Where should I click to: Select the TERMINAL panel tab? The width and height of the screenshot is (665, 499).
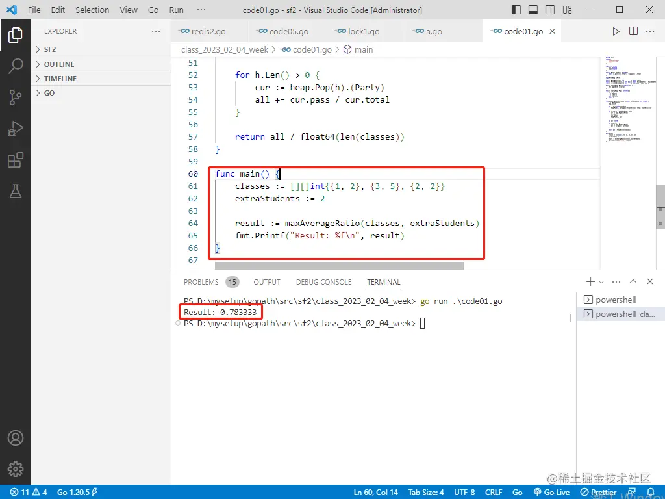click(384, 282)
